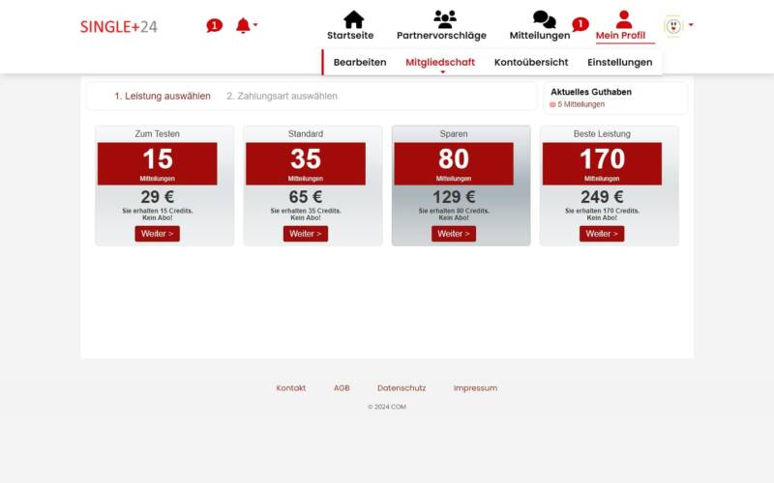Select the red 80 Mitteilungen box
This screenshot has width=774, height=483.
click(x=454, y=163)
